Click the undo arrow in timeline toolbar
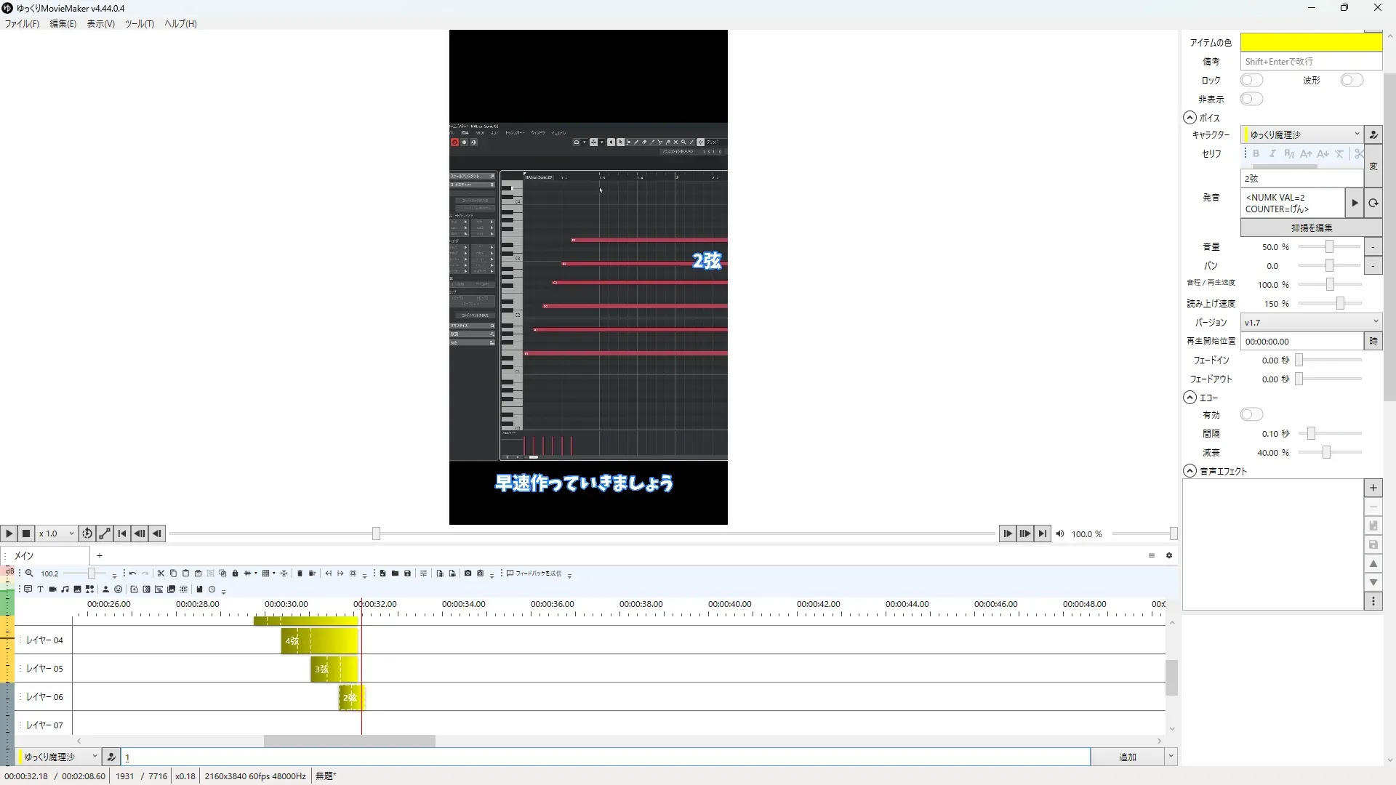This screenshot has width=1396, height=785. (x=132, y=573)
